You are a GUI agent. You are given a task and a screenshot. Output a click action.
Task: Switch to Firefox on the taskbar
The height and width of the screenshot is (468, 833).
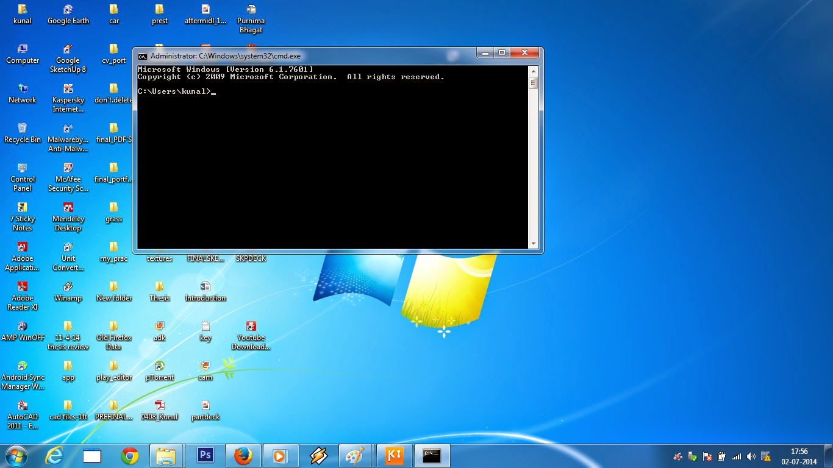243,456
